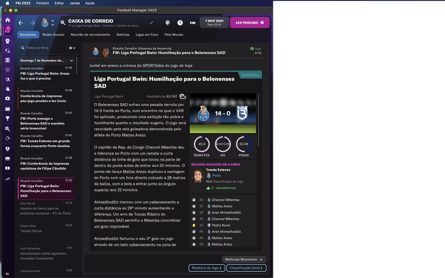The height and width of the screenshot is (278, 445).
Task: Open the Ajuda menu
Action: [x=90, y=3]
